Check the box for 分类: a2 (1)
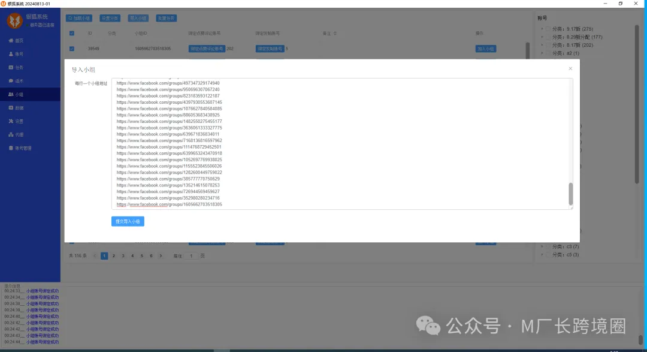 click(548, 53)
